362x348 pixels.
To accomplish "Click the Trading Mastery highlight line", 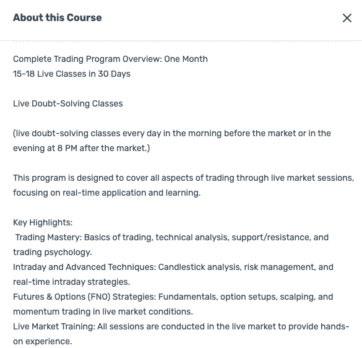I will point(172,237).
